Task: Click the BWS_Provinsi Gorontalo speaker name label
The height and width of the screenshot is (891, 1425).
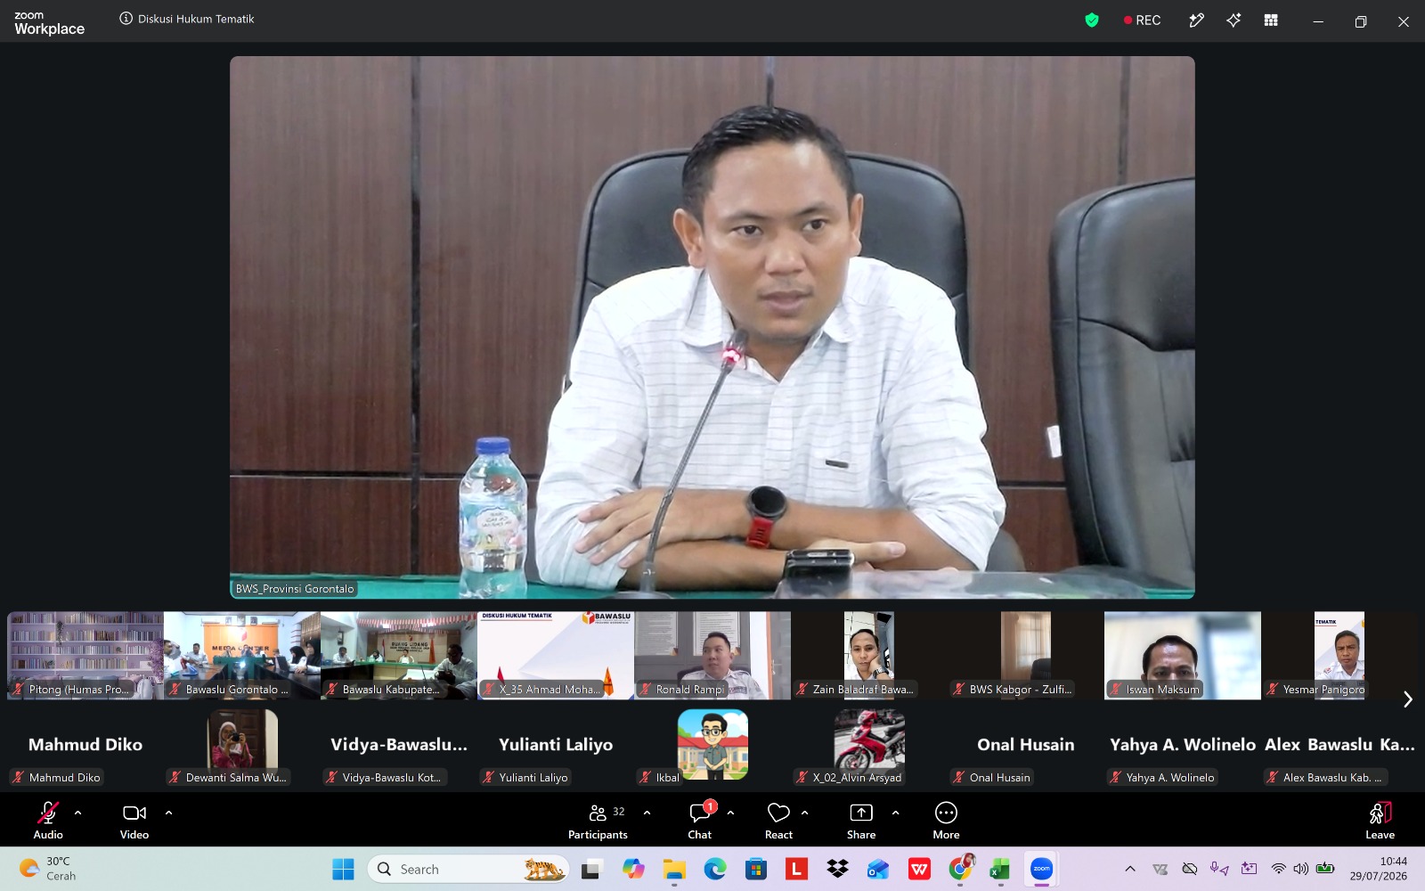Action: [295, 589]
